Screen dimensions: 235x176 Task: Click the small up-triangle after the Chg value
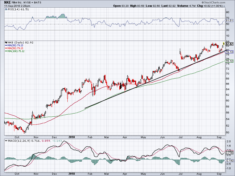coord(224,6)
